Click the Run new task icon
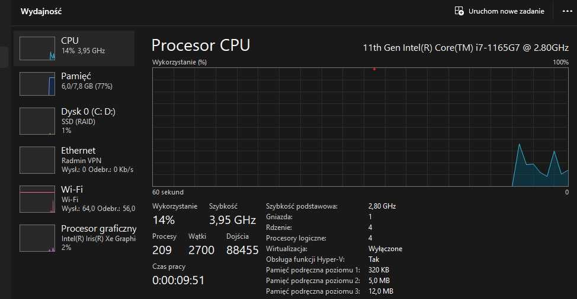This screenshot has width=577, height=299. [x=459, y=11]
